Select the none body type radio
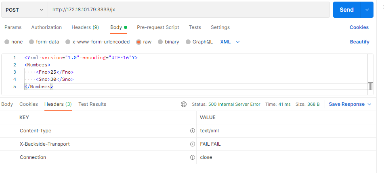This screenshot has width=384, height=173. [6, 42]
